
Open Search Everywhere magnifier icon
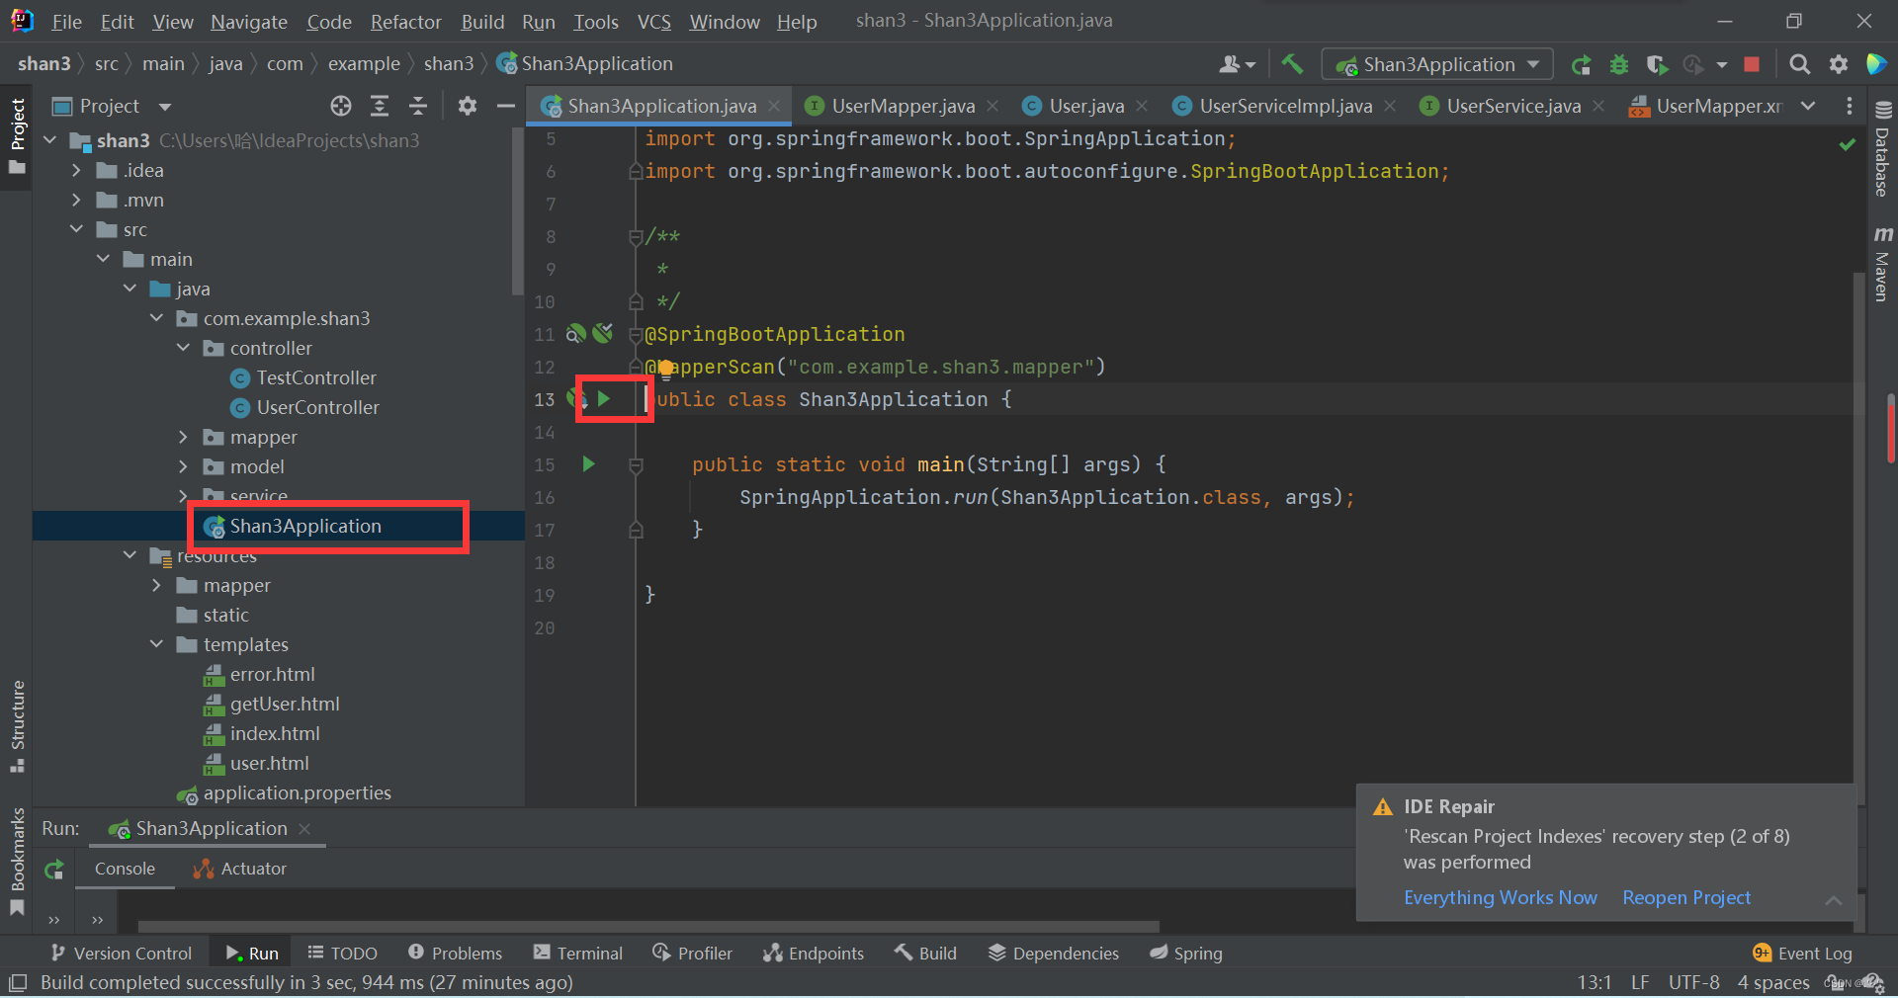point(1799,64)
